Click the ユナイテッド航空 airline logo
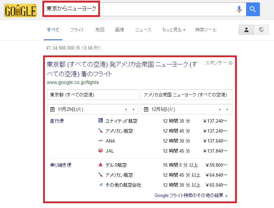The width and height of the screenshot is (274, 208). [x=100, y=121]
